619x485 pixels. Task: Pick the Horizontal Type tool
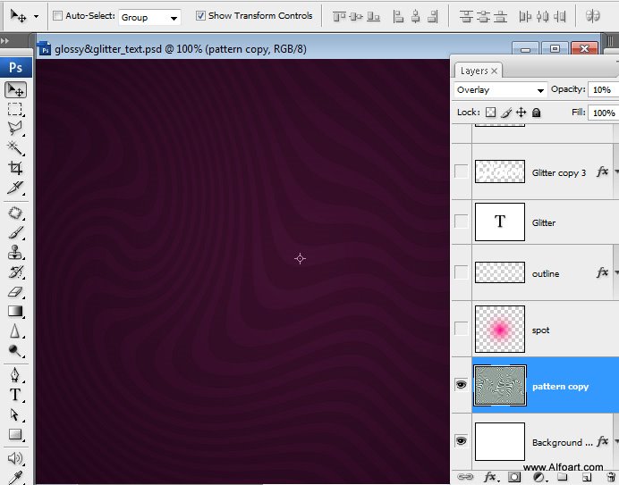[15, 395]
